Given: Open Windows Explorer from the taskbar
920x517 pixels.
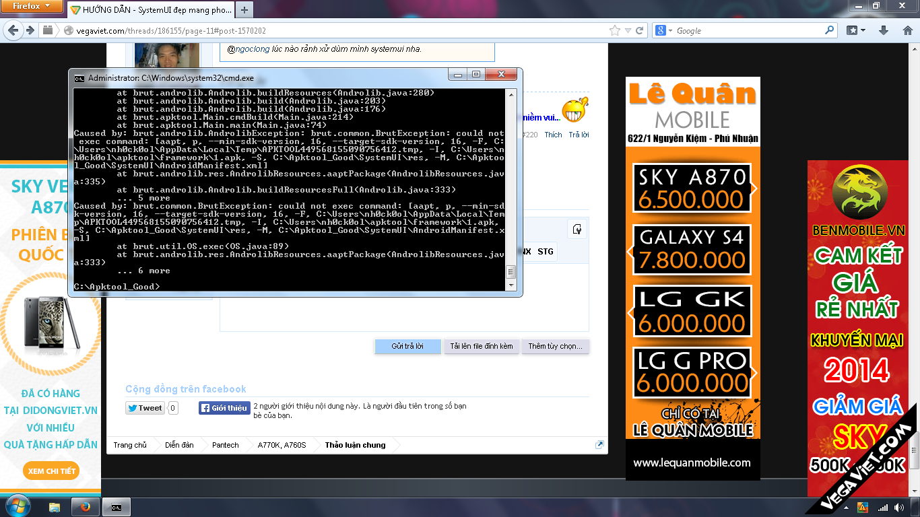Looking at the screenshot, I should tap(55, 507).
